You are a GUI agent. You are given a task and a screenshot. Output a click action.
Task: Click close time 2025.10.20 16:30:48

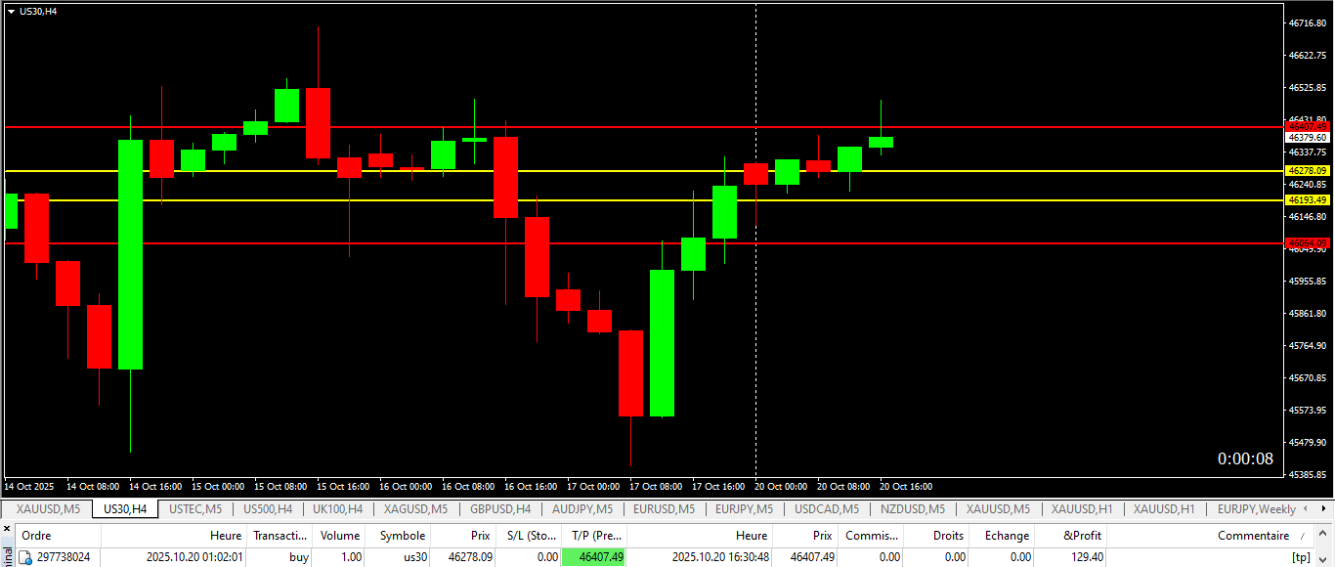pyautogui.click(x=719, y=557)
